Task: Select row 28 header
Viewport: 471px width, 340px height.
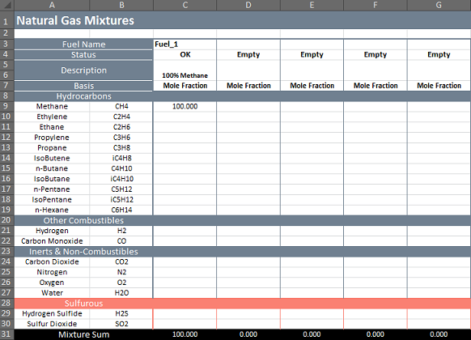Action: click(7, 303)
